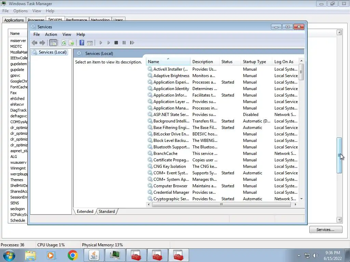The height and width of the screenshot is (262, 350).
Task: Sort by Status column header
Action: (230, 62)
